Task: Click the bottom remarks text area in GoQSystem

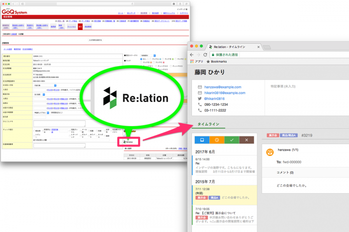Action: pyautogui.click(x=59, y=146)
